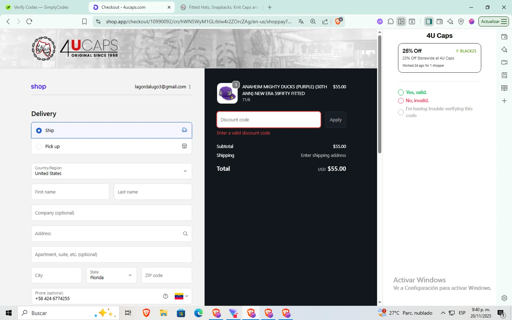
Task: Click the First name field
Action: click(x=70, y=192)
